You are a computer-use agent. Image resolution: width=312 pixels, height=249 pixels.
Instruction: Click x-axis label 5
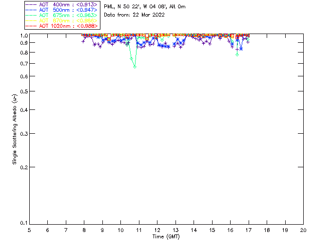point(29,230)
